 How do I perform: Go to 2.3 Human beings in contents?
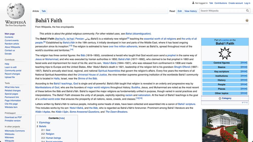[53, 138]
